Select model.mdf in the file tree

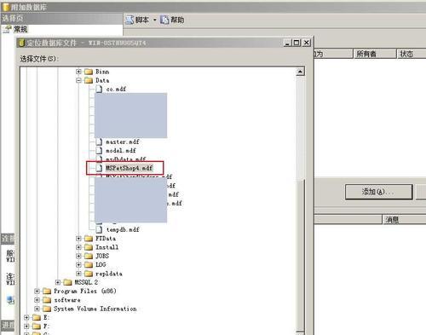pyautogui.click(x=121, y=150)
